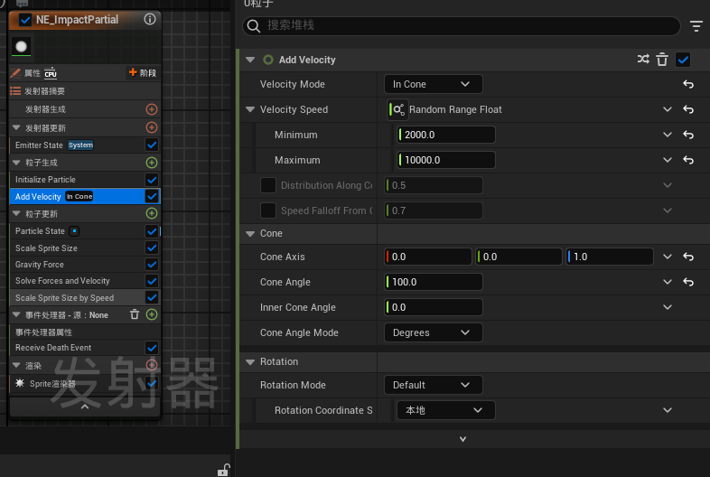Add module to 发射器更新 section
This screenshot has width=710, height=477.
pos(152,127)
